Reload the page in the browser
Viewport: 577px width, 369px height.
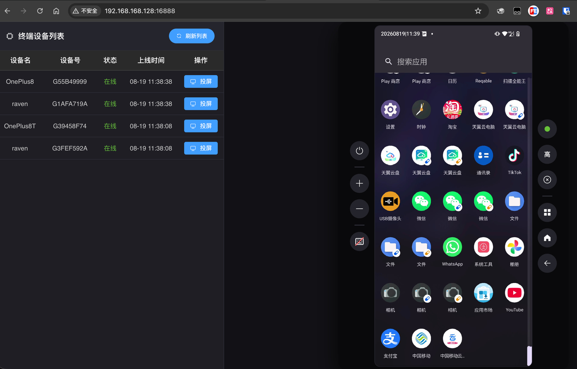tap(40, 11)
